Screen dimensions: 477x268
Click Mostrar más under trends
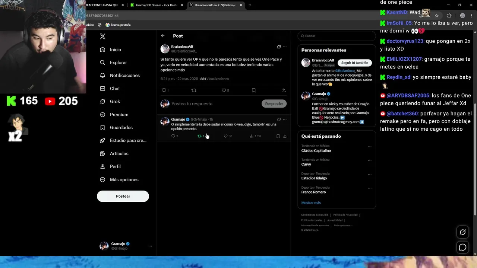click(311, 203)
